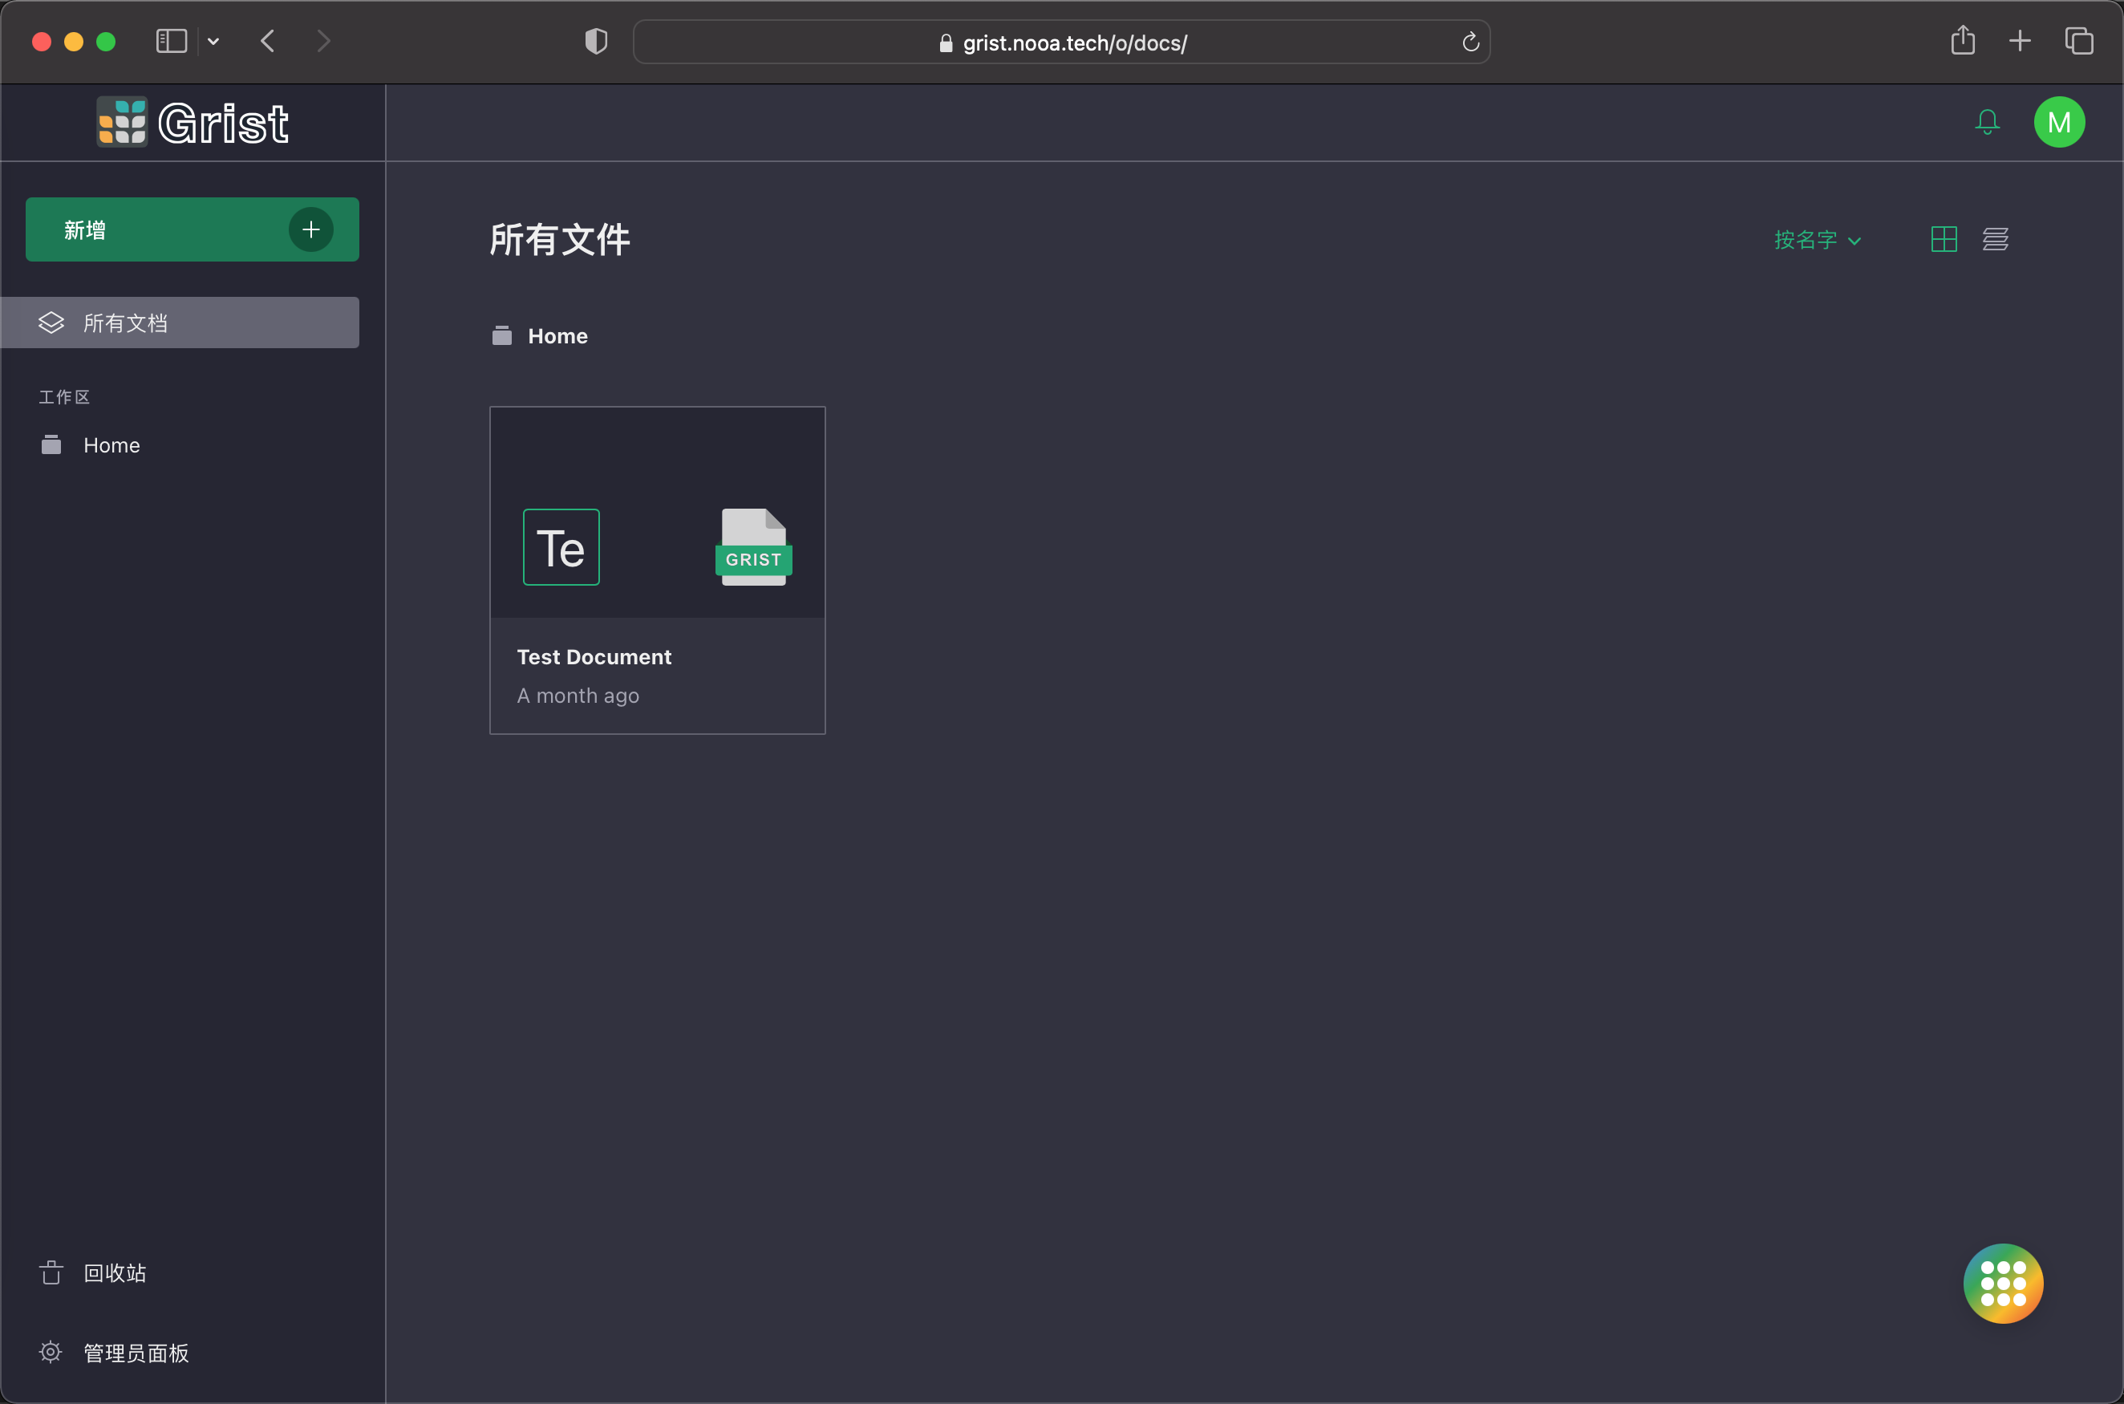The width and height of the screenshot is (2124, 1404).
Task: Click the plus icon in 新增 button
Action: [x=310, y=230]
